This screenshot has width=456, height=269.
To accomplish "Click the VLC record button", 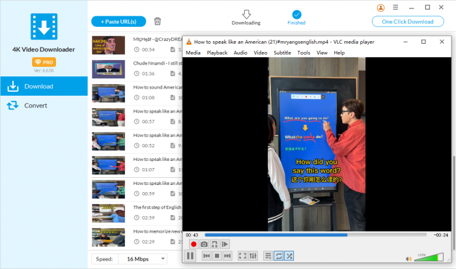I will (x=193, y=244).
